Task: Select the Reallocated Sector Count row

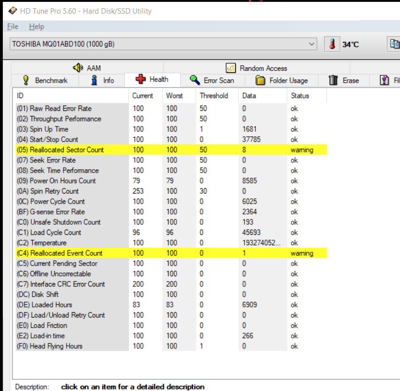Action: [x=171, y=150]
